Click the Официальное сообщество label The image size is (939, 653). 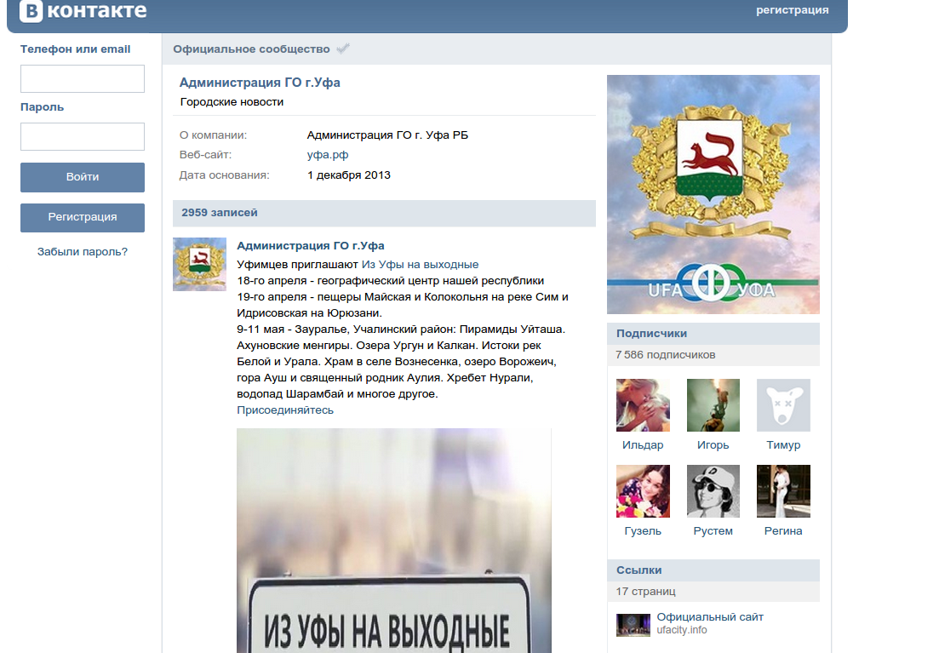coord(251,49)
